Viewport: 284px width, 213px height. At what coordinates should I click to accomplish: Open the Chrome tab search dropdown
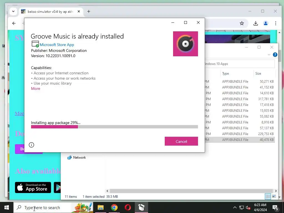click(x=13, y=11)
